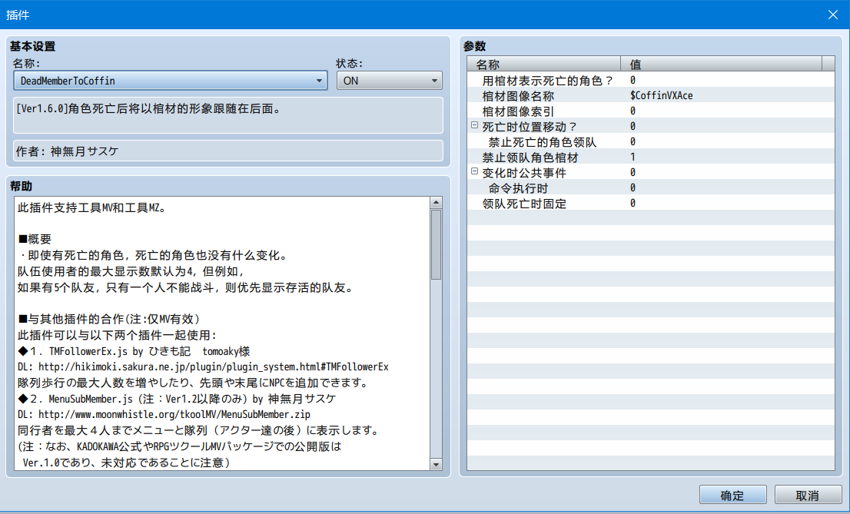The image size is (850, 514).
Task: Select the 命令执行时 parameter row
Action: point(650,187)
